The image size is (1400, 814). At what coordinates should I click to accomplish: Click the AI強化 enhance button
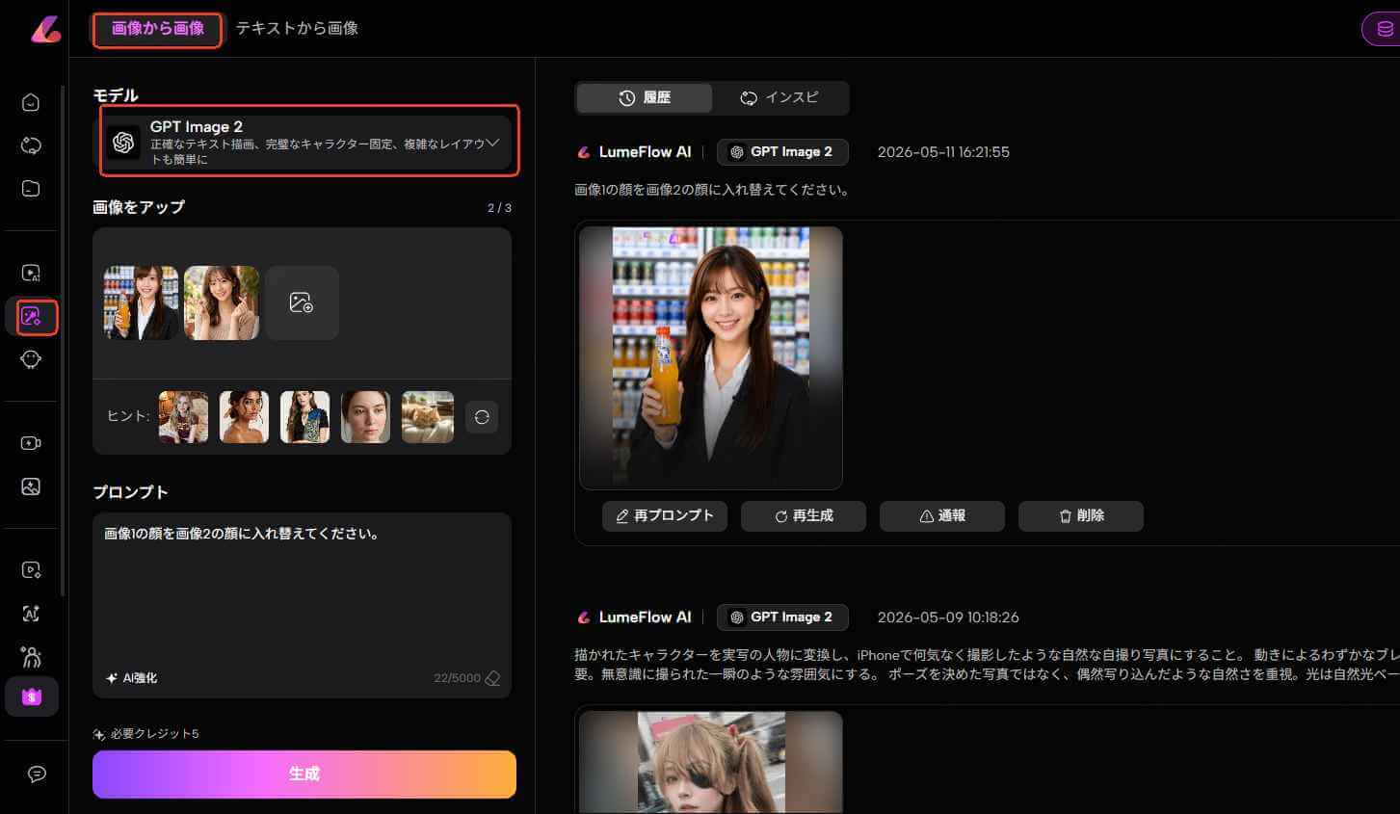coord(131,678)
